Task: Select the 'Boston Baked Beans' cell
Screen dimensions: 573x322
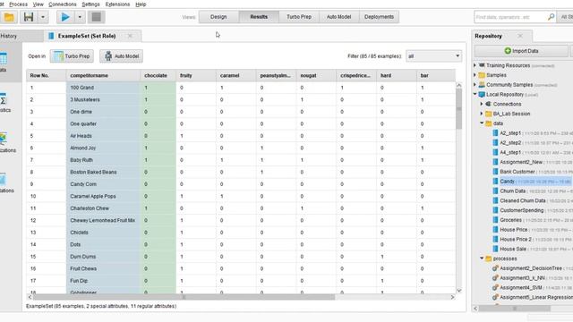Action: [x=103, y=172]
